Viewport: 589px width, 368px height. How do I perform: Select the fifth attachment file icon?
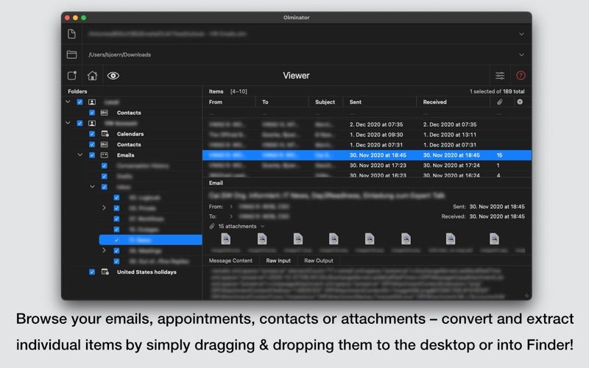coord(370,238)
